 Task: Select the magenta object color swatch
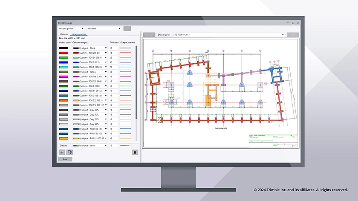coord(64,77)
